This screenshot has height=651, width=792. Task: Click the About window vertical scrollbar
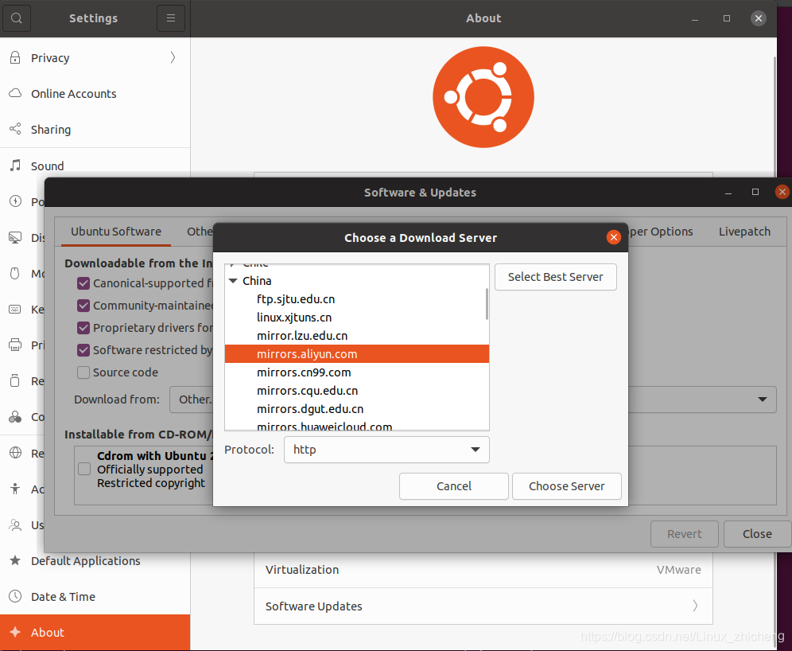(775, 116)
